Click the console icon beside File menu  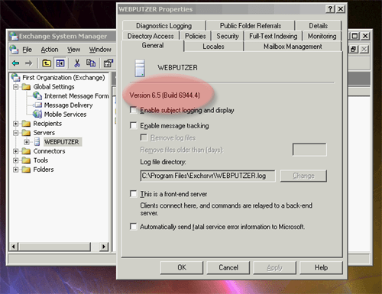pos(14,50)
